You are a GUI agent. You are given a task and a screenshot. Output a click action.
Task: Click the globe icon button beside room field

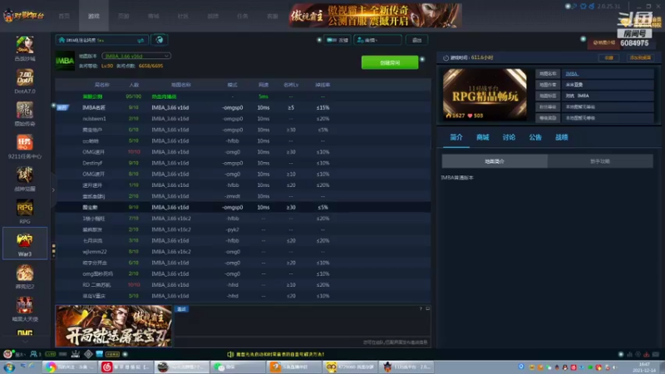tap(160, 40)
